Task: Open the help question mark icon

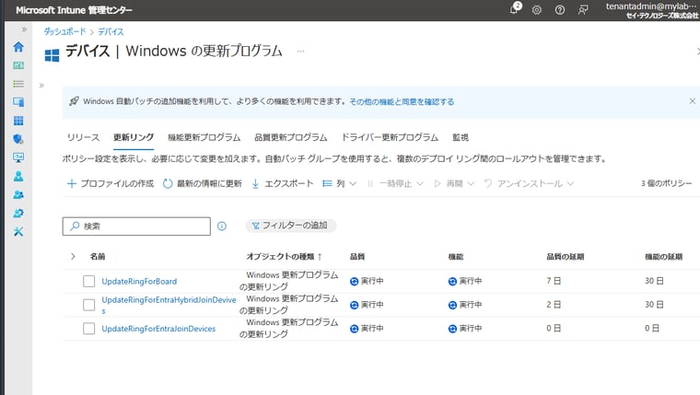Action: click(559, 10)
